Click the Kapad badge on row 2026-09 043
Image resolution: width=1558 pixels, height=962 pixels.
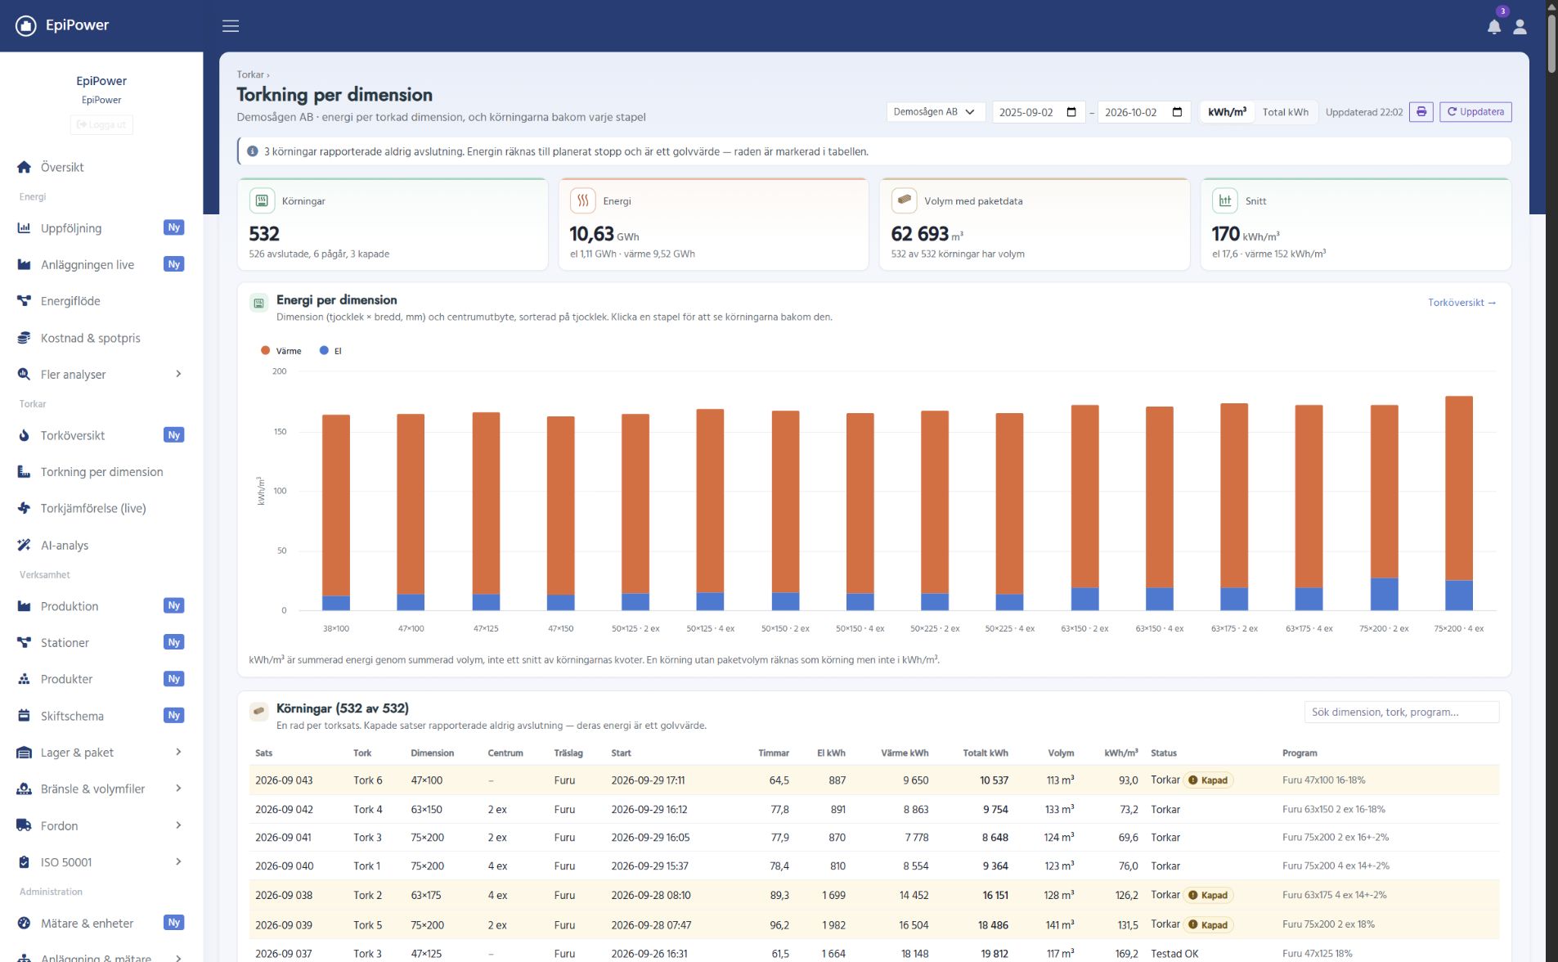click(1209, 780)
